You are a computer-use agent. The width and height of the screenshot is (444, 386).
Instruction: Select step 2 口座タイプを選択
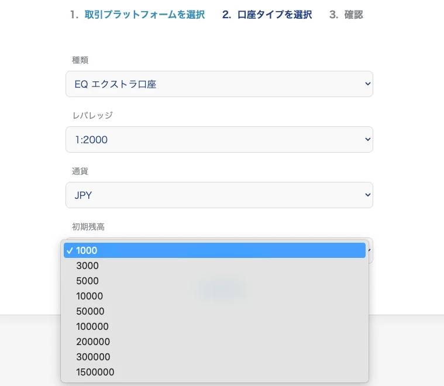pyautogui.click(x=267, y=15)
